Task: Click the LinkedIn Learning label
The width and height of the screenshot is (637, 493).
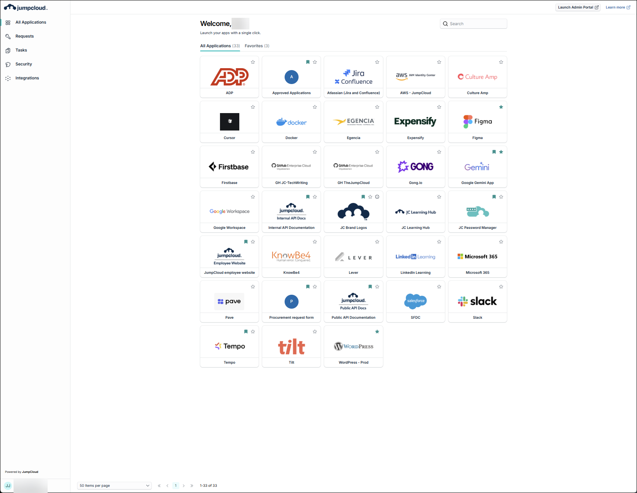Action: (x=416, y=273)
